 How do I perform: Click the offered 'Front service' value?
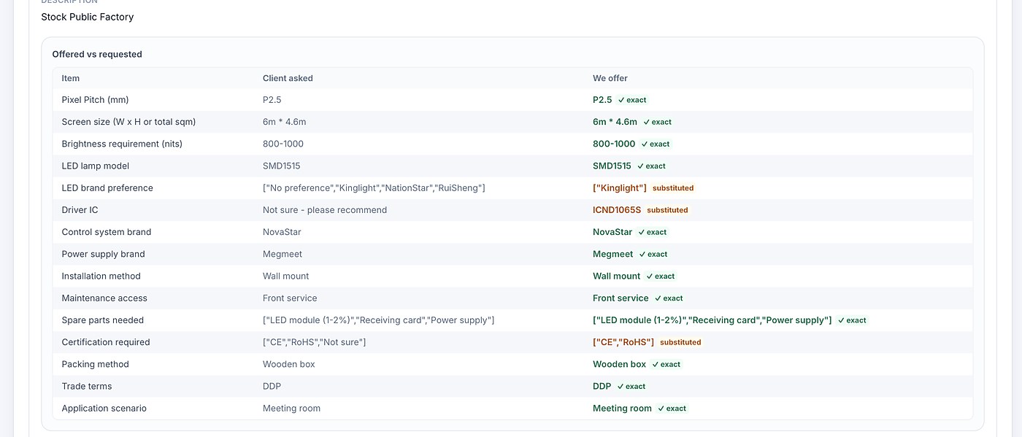[620, 298]
